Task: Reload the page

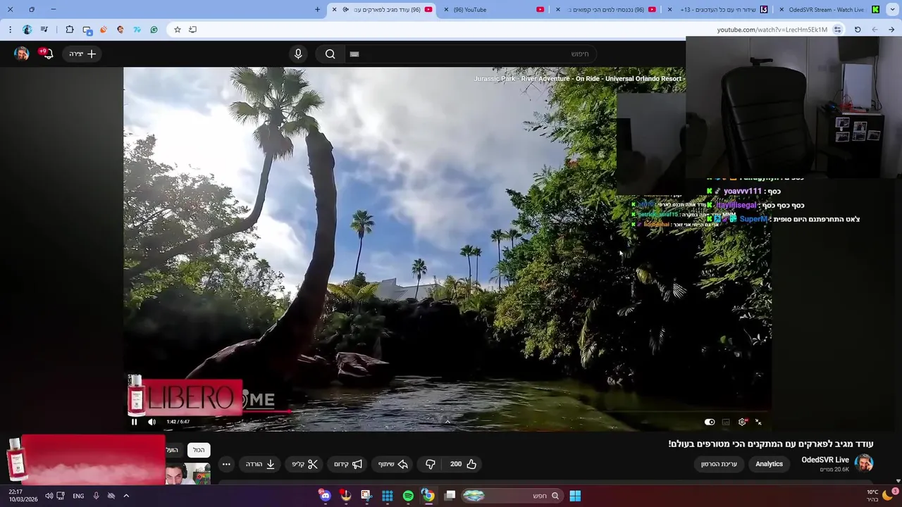Action: pos(858,30)
